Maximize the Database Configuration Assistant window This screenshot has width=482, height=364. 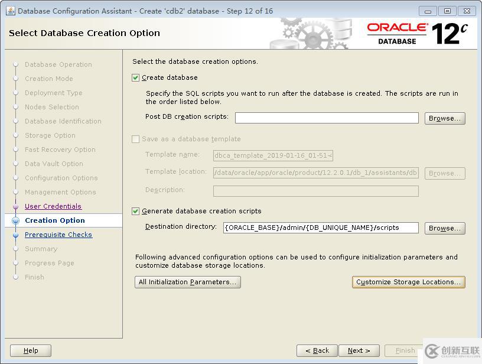coord(447,11)
